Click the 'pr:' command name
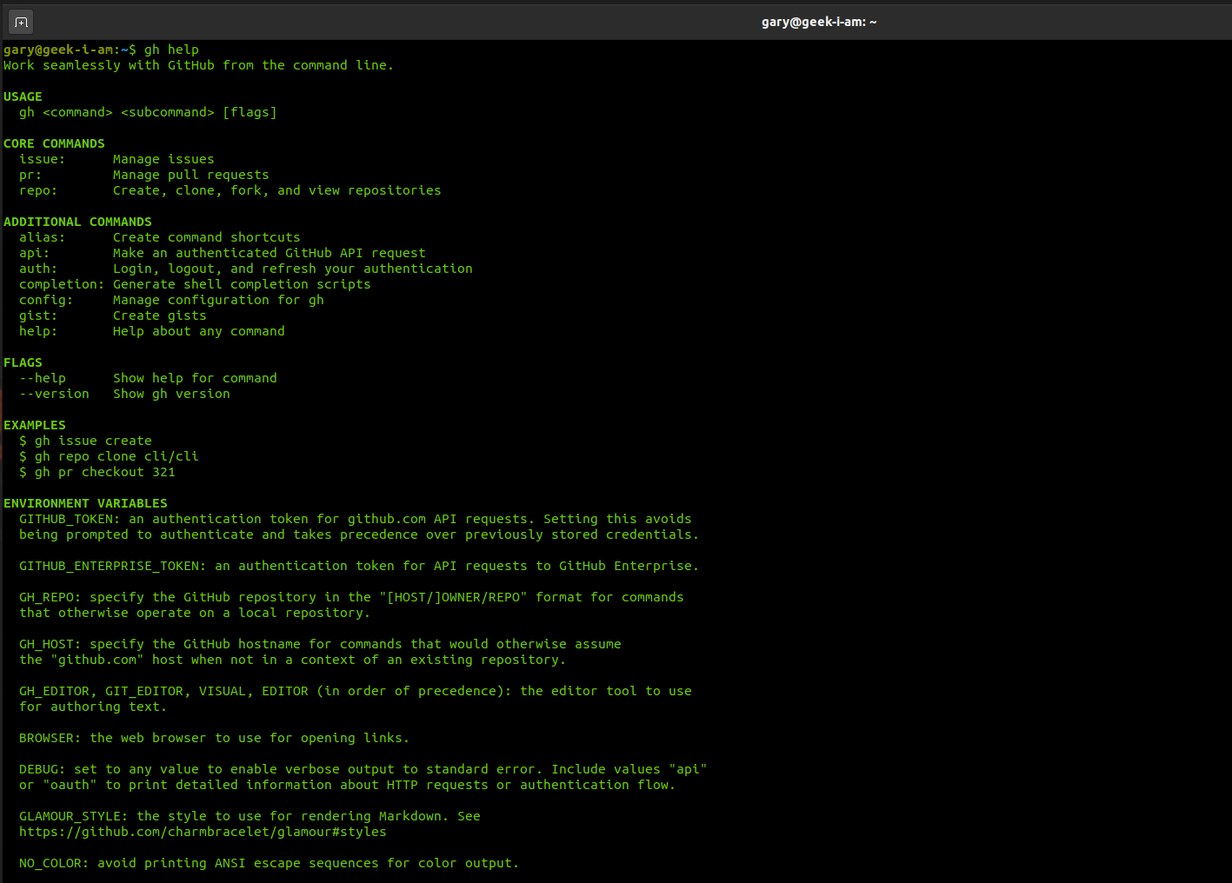The height and width of the screenshot is (883, 1232). click(30, 175)
